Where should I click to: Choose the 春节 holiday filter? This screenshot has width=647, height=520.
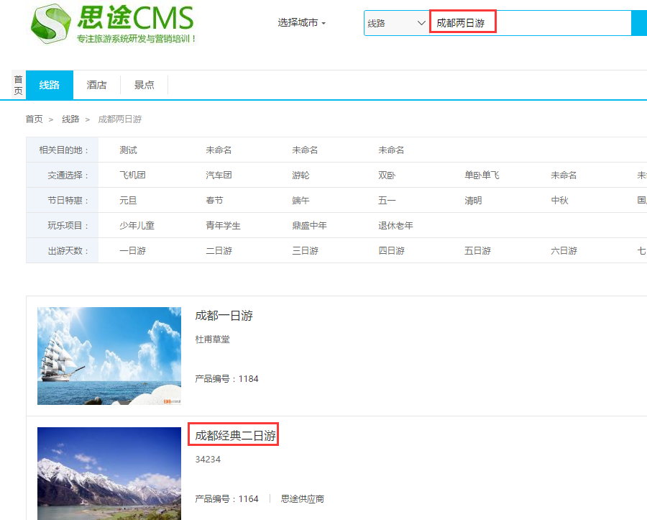214,201
